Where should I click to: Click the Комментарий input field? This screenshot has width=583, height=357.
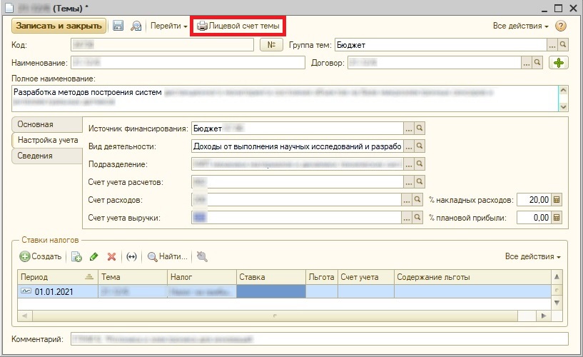click(318, 338)
